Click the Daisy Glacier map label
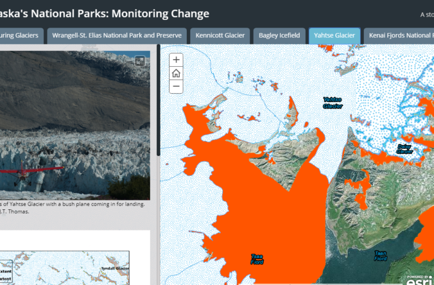Image resolution: width=434 pixels, height=285 pixels. click(404, 149)
